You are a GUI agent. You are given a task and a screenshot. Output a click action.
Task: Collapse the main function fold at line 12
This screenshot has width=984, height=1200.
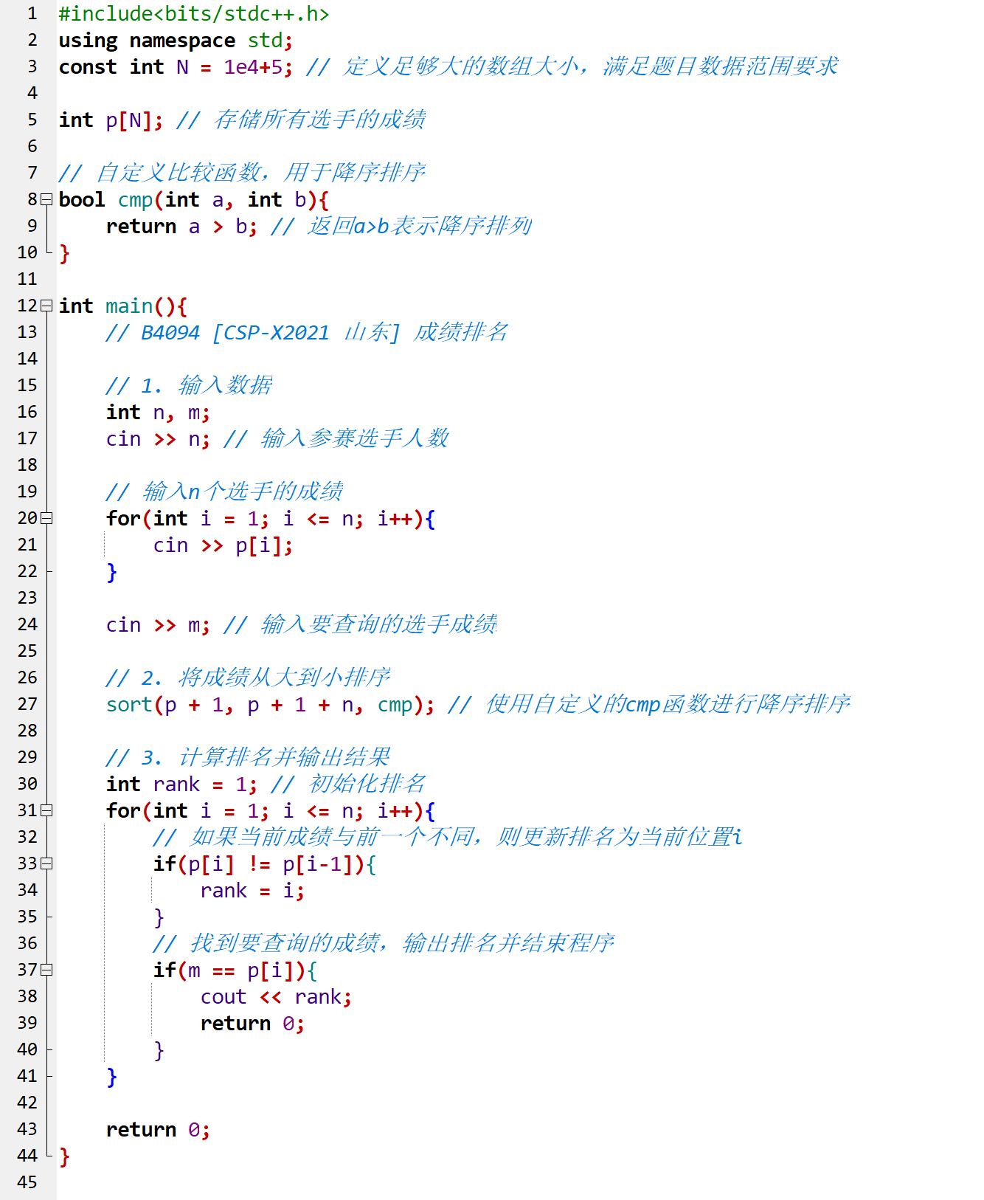click(x=46, y=306)
